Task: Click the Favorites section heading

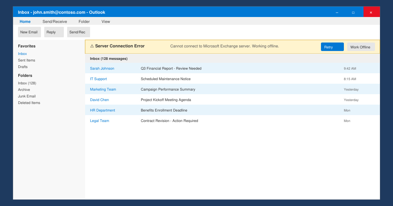Action: tap(27, 46)
